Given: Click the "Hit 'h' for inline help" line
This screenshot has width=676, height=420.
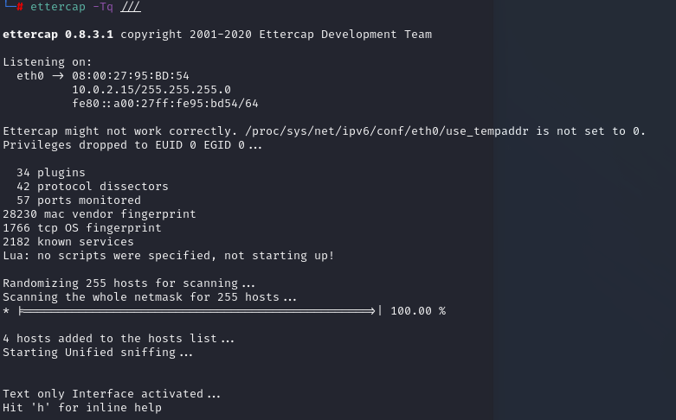Looking at the screenshot, I should click(x=82, y=408).
